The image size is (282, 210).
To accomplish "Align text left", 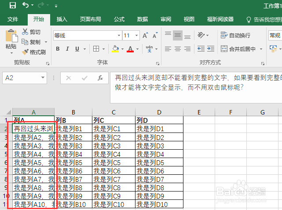I will pos(168,49).
